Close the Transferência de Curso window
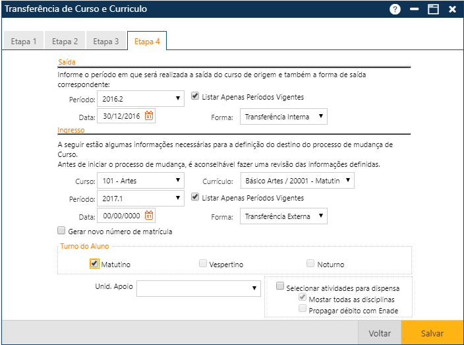 pyautogui.click(x=452, y=9)
